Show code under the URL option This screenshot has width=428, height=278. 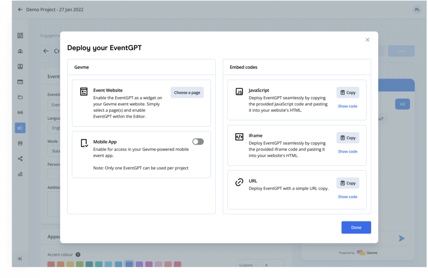tap(347, 197)
